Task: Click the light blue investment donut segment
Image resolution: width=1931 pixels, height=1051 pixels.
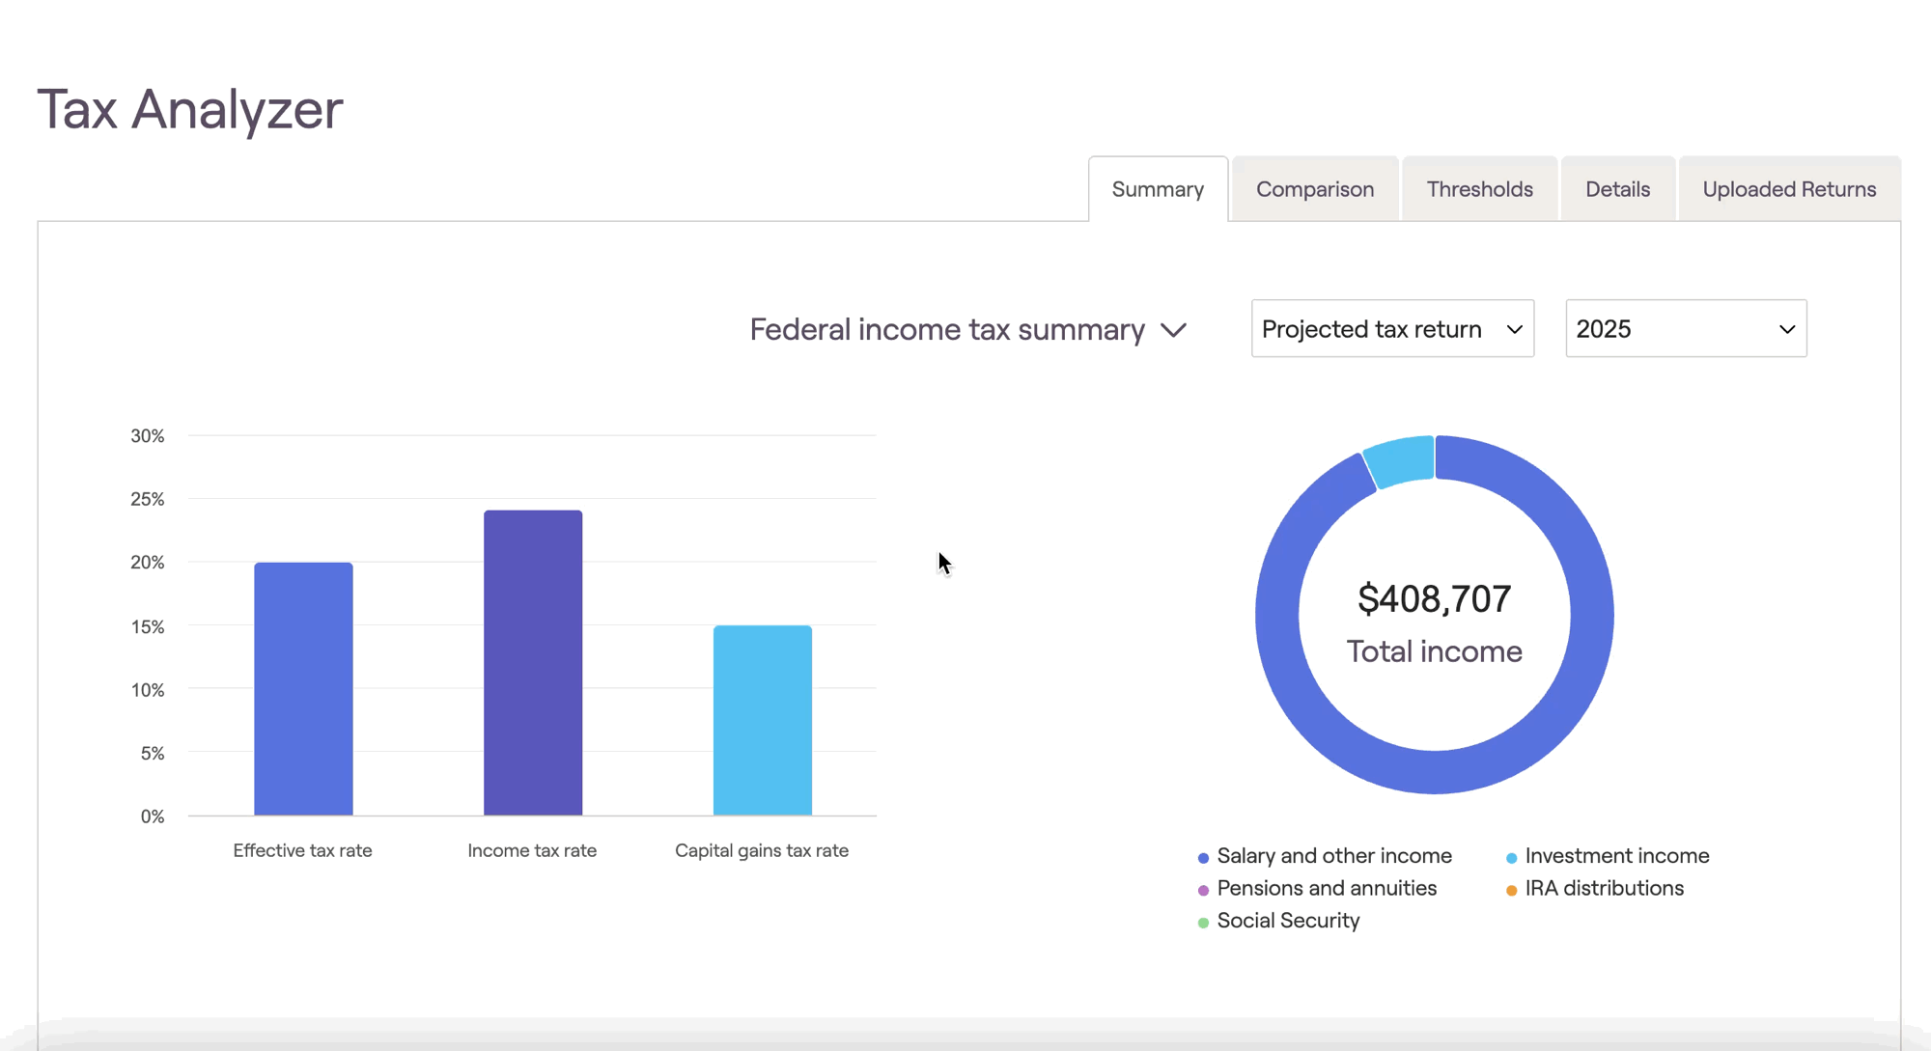Action: pyautogui.click(x=1401, y=460)
